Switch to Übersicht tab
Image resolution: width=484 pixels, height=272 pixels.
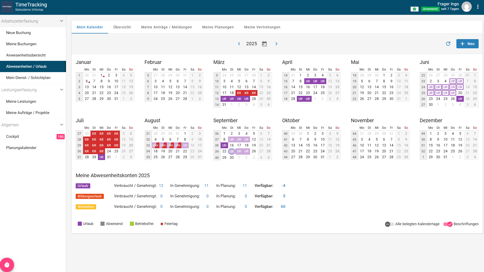point(122,27)
